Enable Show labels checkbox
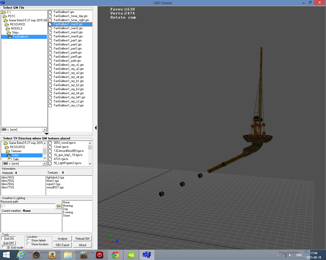326x260 pixels. coord(29,240)
